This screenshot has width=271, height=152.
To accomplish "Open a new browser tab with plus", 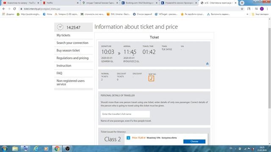I will [x=242, y=3].
